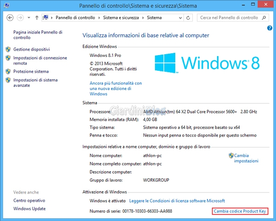Viewport: 276px width, 221px height.
Task: Open Gestione dispositivi link
Action: click(x=31, y=50)
